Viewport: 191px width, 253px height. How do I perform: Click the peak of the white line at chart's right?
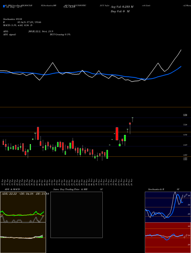coord(181,50)
